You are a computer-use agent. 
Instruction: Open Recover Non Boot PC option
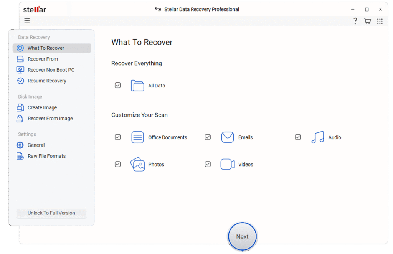[x=51, y=70]
